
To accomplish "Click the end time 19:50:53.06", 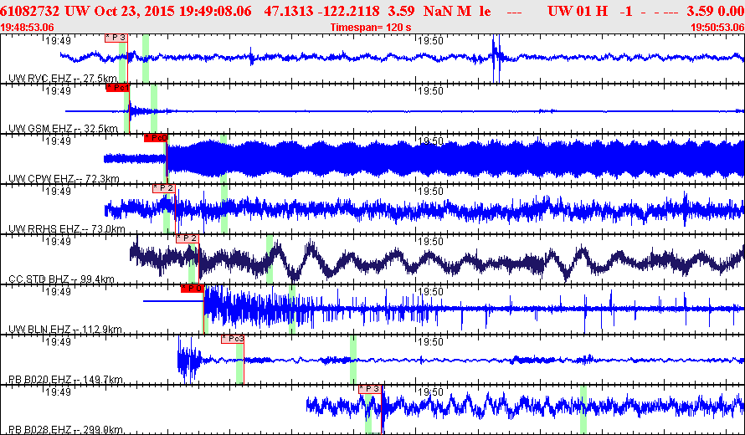I will (x=717, y=28).
